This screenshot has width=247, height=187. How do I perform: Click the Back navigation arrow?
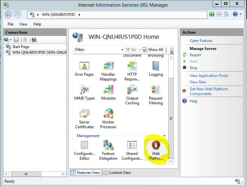click(x=8, y=15)
